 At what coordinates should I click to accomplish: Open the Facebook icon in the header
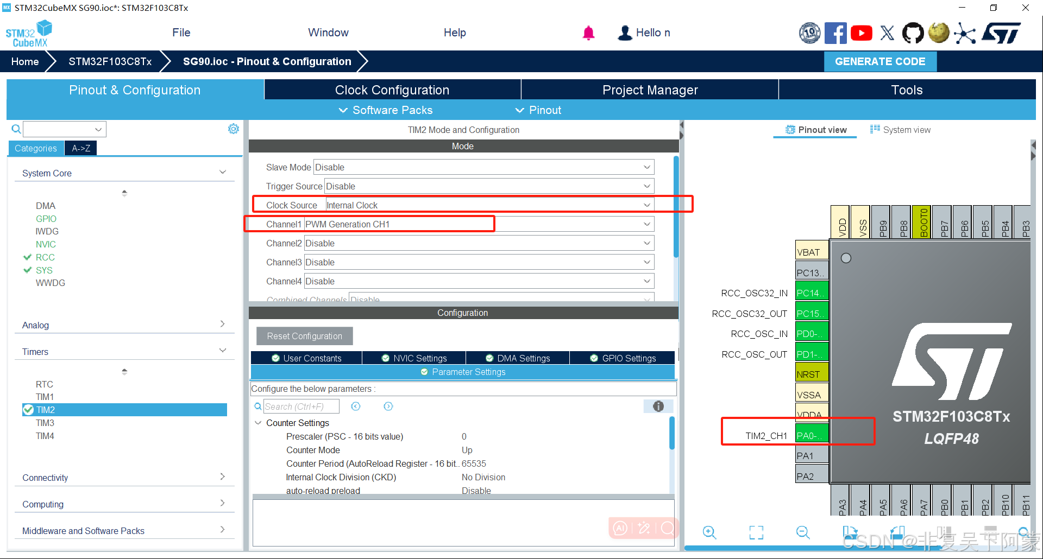[x=835, y=33]
